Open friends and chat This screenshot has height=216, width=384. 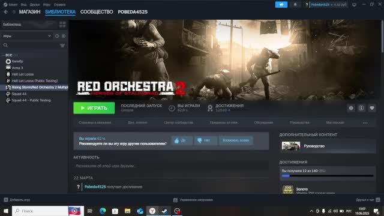[368, 200]
